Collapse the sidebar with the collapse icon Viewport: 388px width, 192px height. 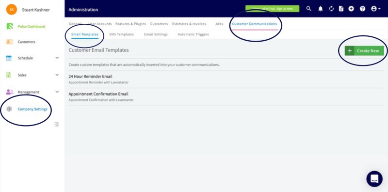point(56,124)
